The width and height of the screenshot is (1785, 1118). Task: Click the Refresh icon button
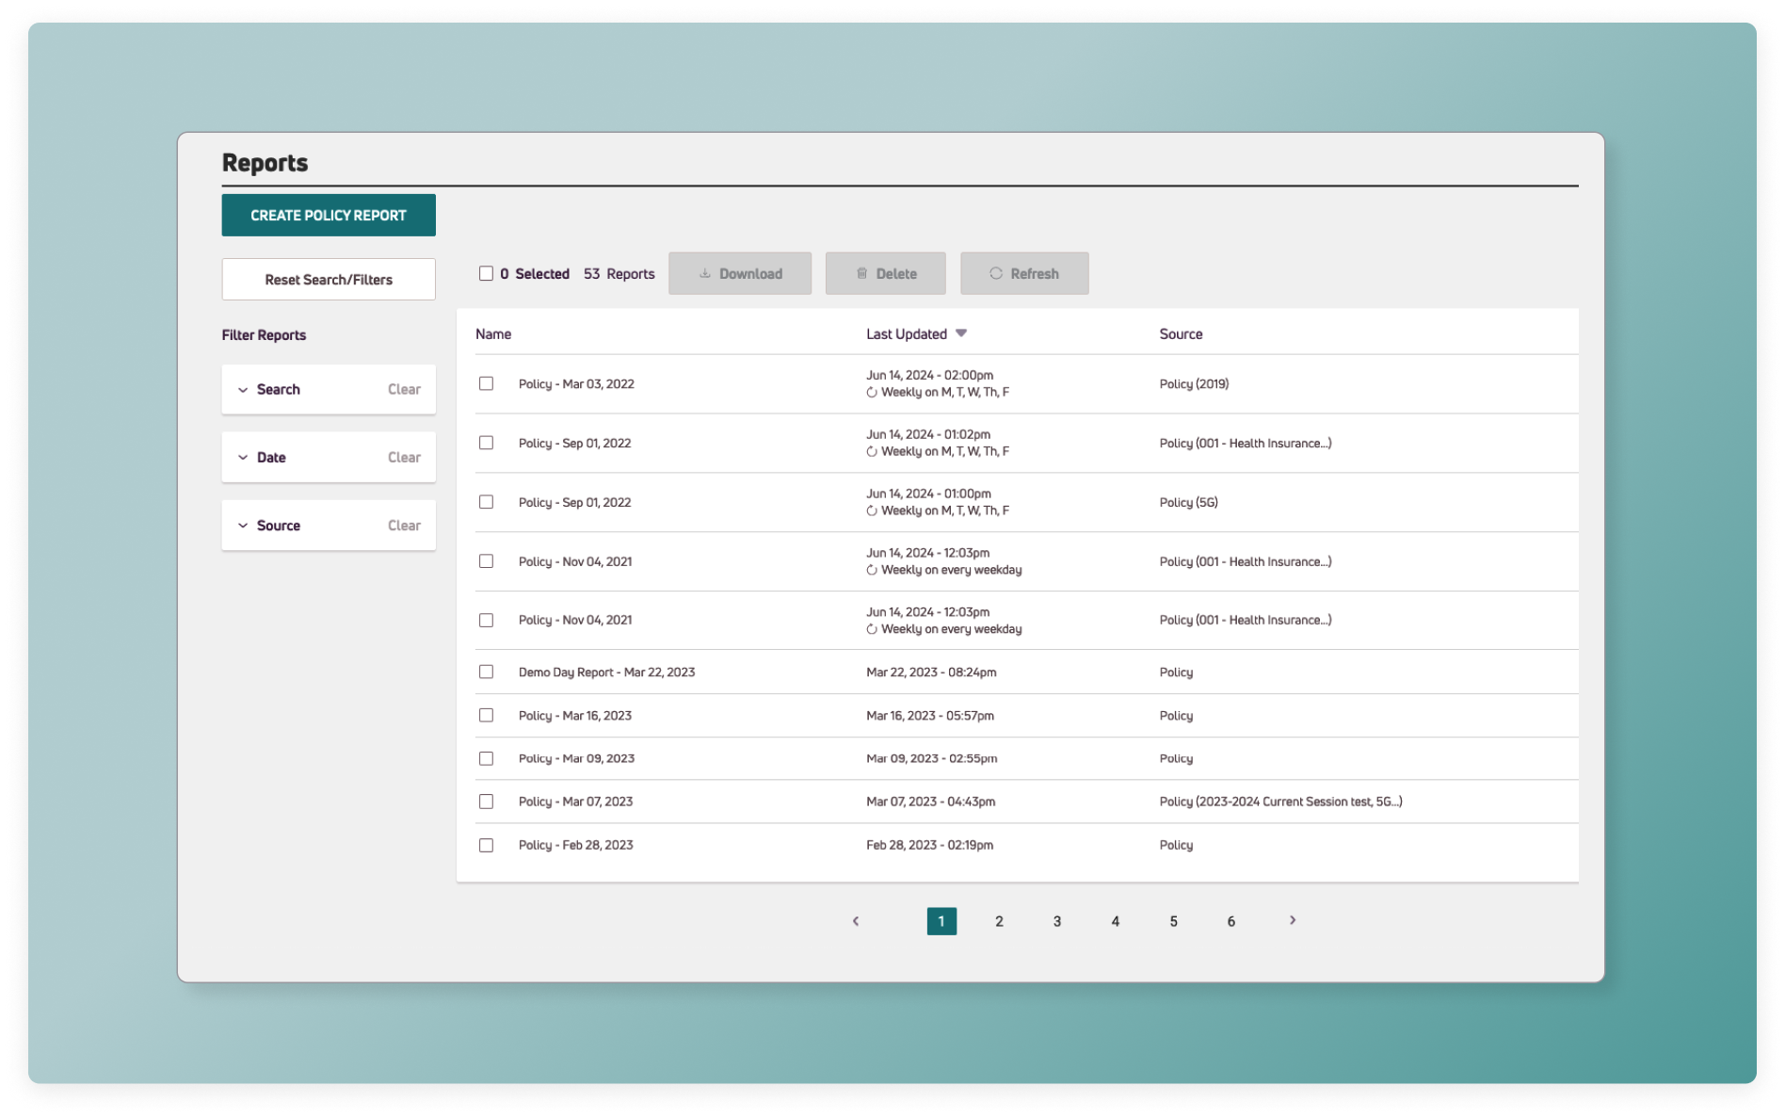click(995, 273)
